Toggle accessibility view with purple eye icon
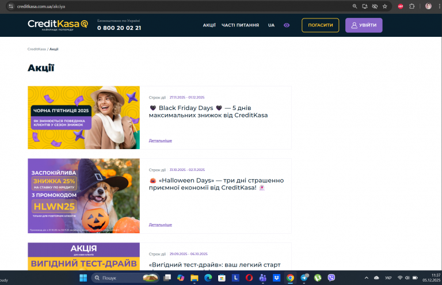 click(x=287, y=25)
